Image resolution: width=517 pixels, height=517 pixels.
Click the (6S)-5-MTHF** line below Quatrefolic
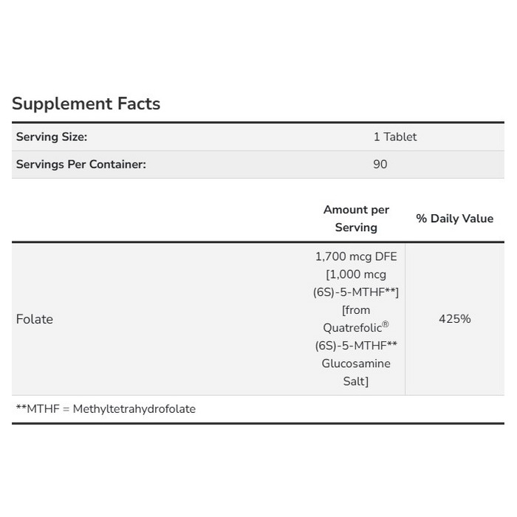tap(356, 346)
